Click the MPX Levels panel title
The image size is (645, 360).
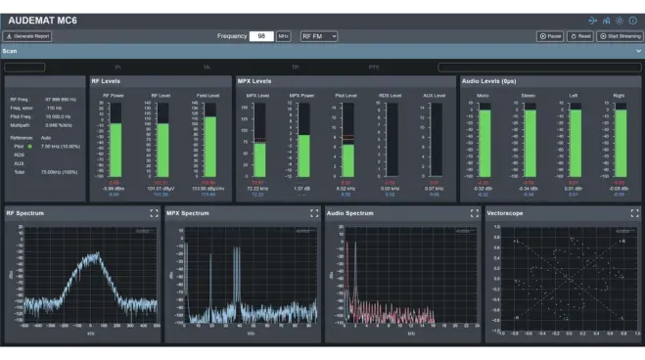(x=254, y=81)
